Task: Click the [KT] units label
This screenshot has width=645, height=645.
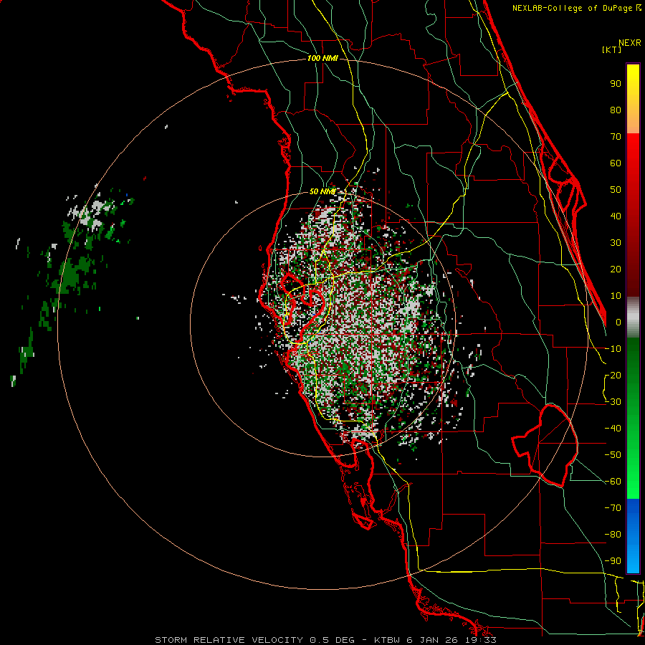Action: (x=612, y=49)
